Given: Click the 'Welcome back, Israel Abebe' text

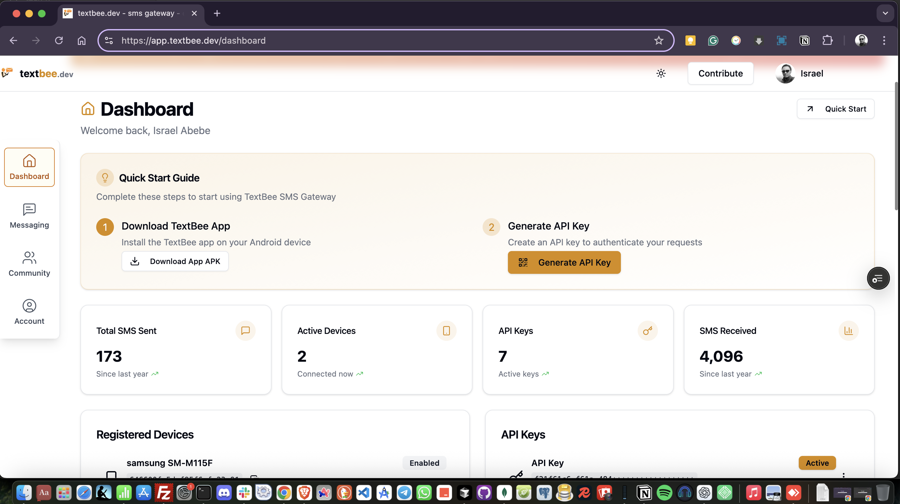Looking at the screenshot, I should coord(145,131).
